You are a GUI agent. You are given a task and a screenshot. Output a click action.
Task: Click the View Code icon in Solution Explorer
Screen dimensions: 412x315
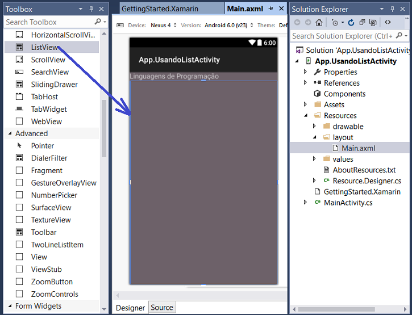[x=388, y=22]
